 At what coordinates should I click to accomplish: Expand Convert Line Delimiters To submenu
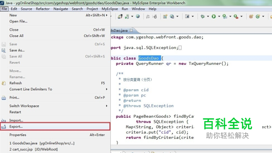pyautogui.click(x=55, y=89)
